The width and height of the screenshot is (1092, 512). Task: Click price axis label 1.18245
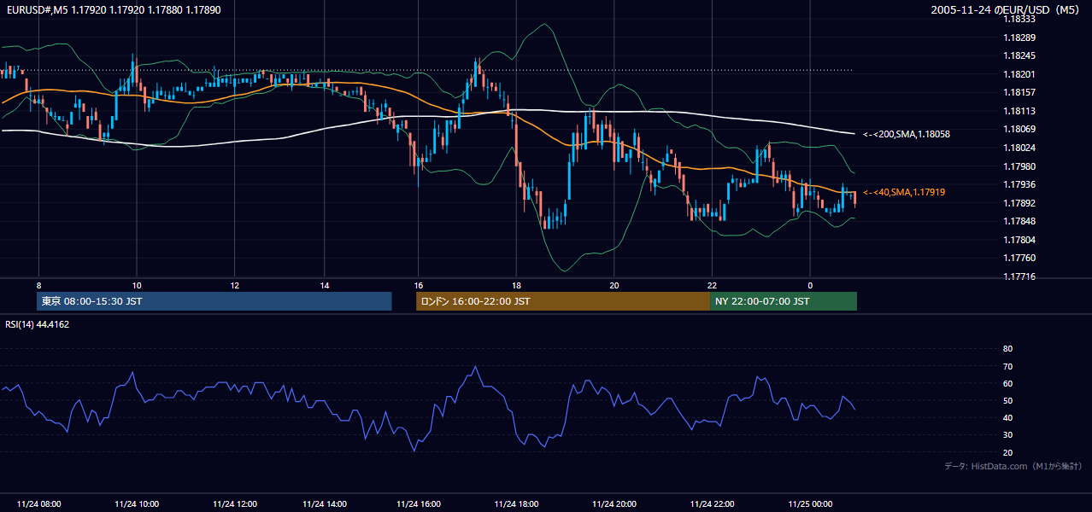pos(1020,55)
